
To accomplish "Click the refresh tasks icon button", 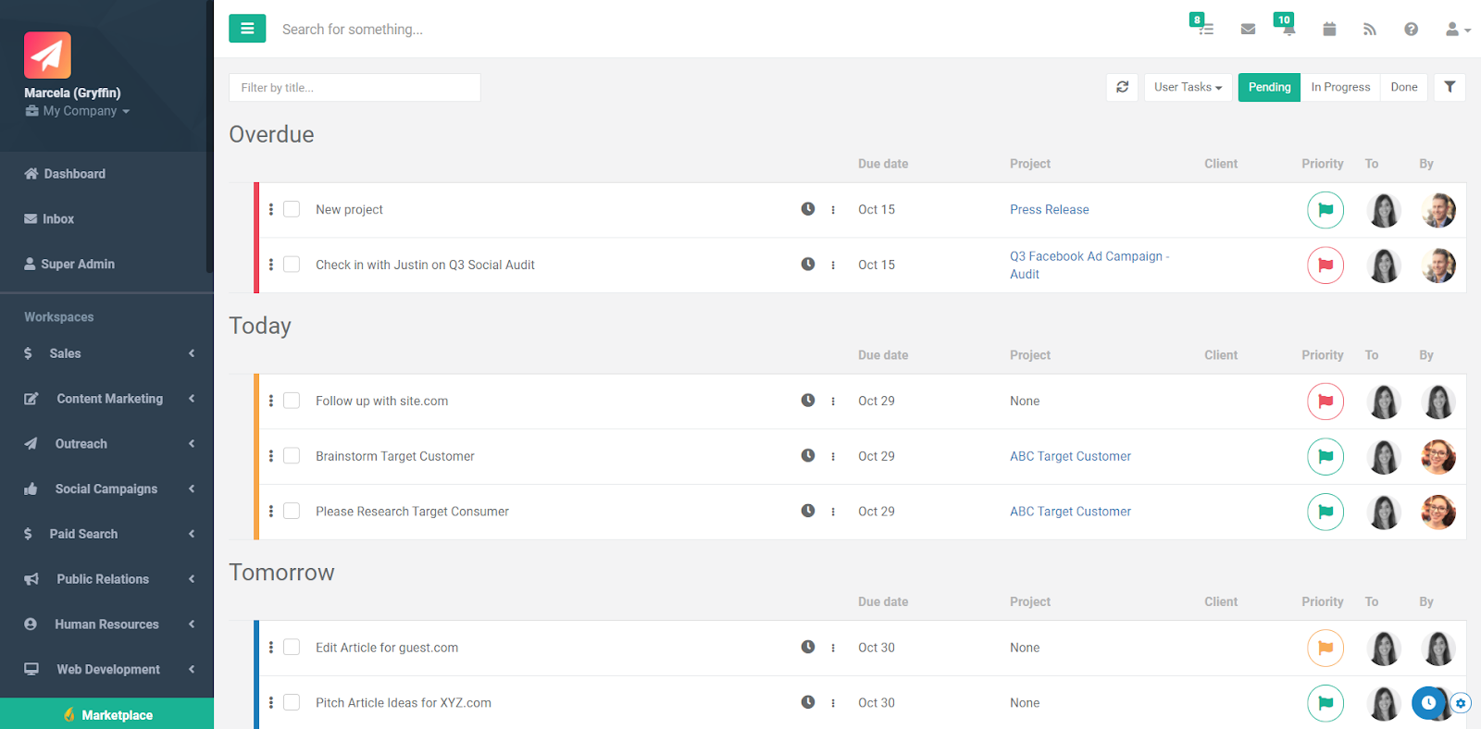I will 1122,87.
